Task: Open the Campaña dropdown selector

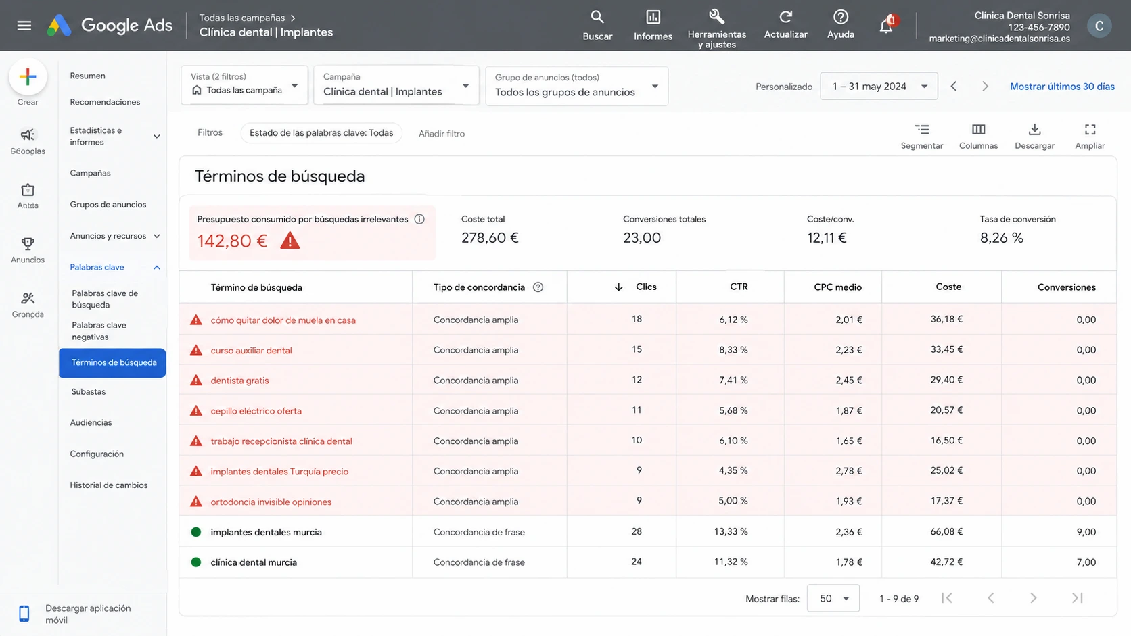Action: [396, 85]
